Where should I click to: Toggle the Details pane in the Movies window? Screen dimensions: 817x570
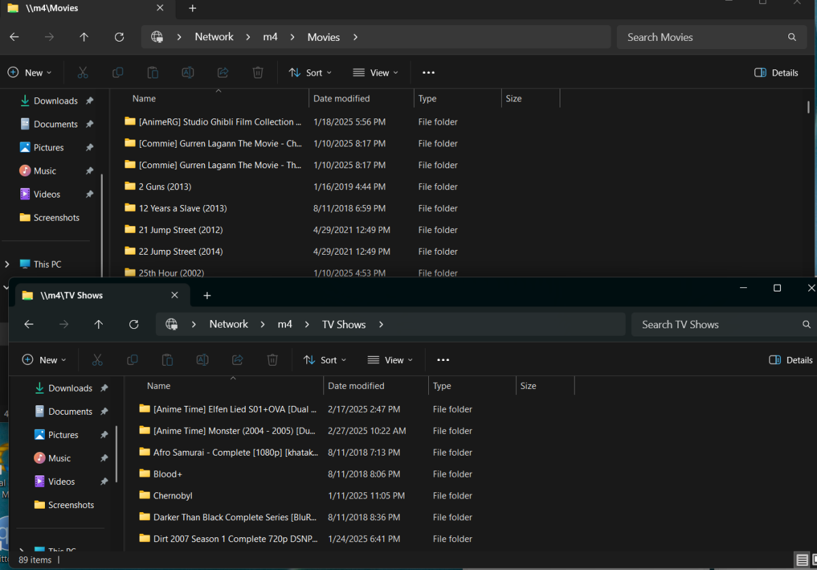[x=775, y=72]
